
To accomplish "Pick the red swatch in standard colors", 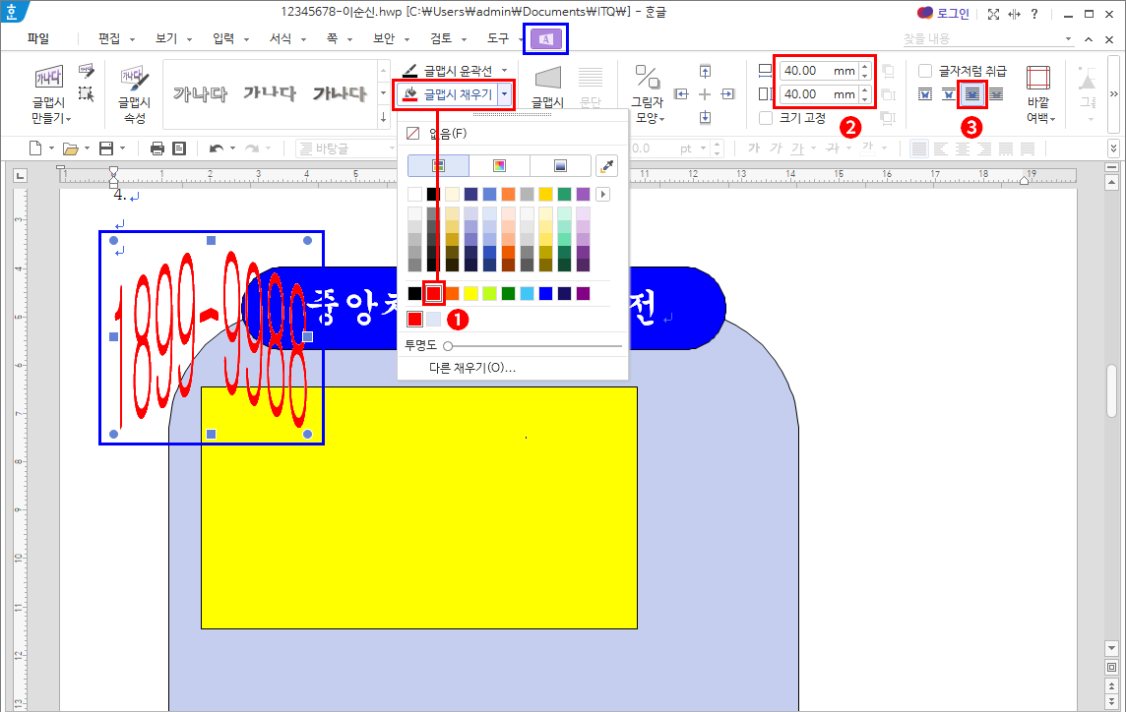I will [x=434, y=293].
